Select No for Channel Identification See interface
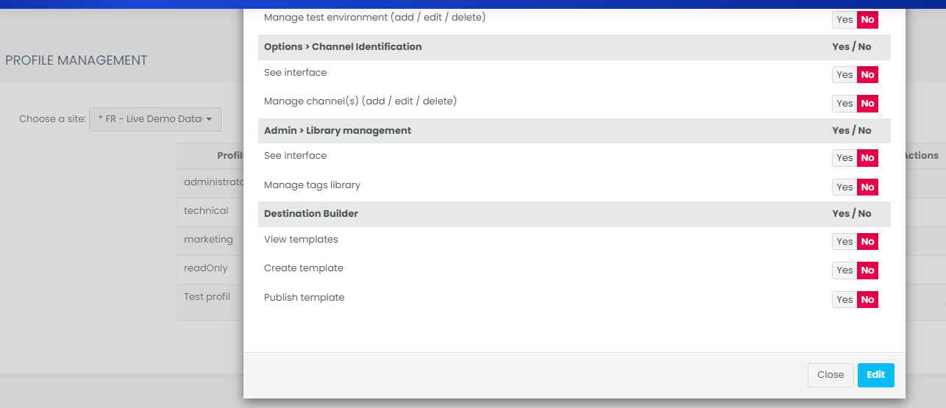The image size is (946, 408). pos(868,74)
